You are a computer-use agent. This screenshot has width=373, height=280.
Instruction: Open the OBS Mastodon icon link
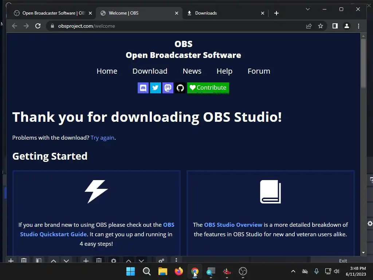point(168,88)
